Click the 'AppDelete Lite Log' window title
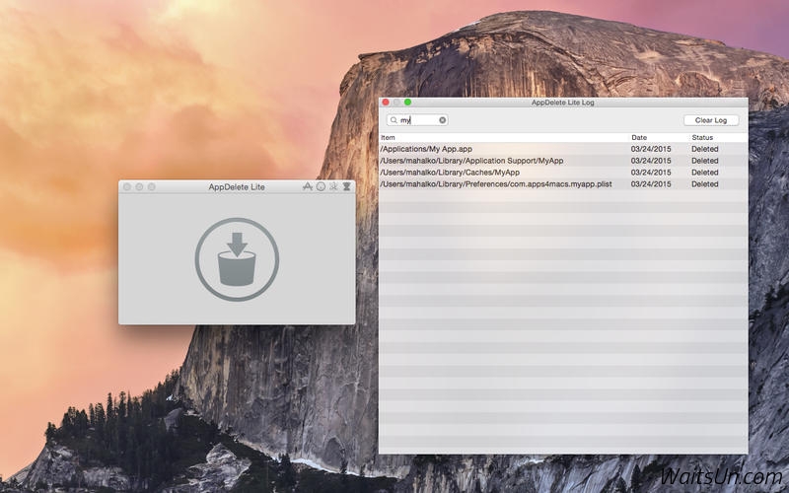This screenshot has width=789, height=493. [562, 103]
